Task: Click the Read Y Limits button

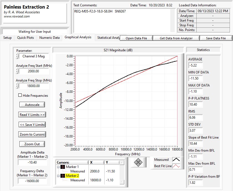Action: click(x=32, y=115)
